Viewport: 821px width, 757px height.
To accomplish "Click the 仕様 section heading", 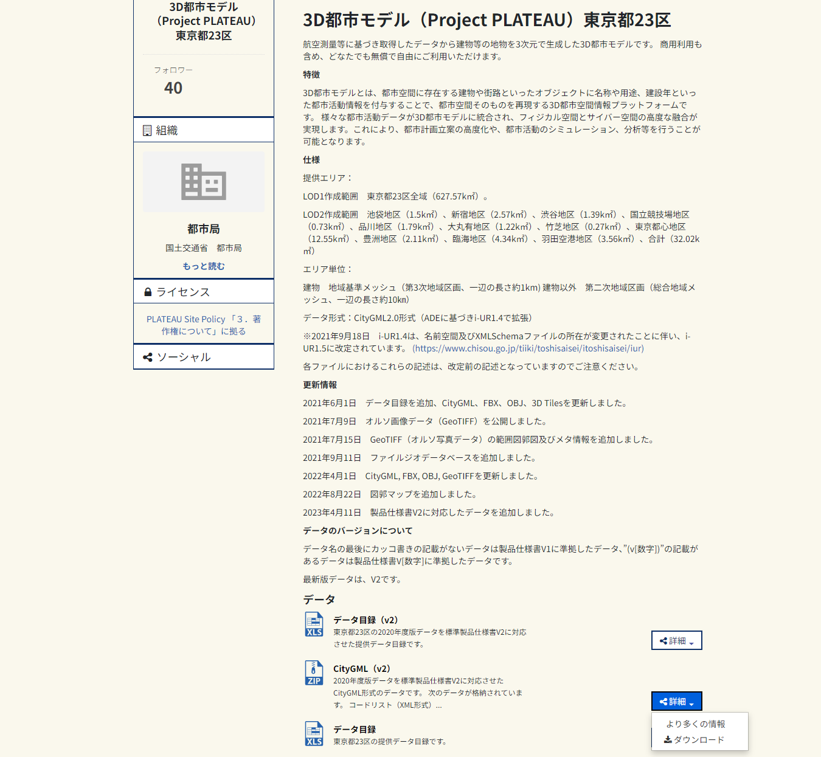I will click(x=311, y=159).
